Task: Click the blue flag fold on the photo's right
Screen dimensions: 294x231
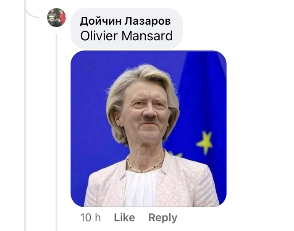Action: tap(205, 93)
